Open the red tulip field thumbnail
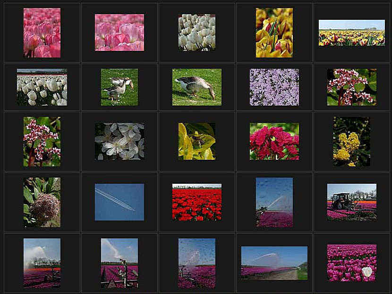The width and height of the screenshot is (392, 294). [x=197, y=202]
